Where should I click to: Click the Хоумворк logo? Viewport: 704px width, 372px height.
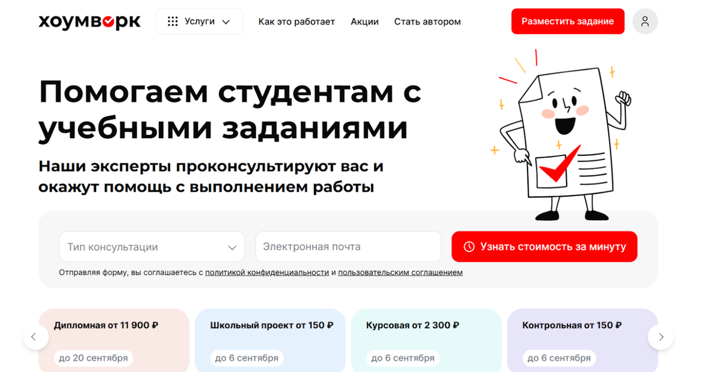90,22
